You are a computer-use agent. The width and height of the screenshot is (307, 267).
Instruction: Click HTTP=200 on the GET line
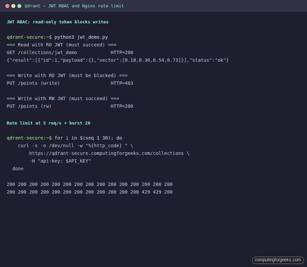pos(122,52)
